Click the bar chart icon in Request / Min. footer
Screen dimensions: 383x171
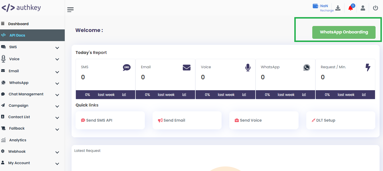coord(364,94)
